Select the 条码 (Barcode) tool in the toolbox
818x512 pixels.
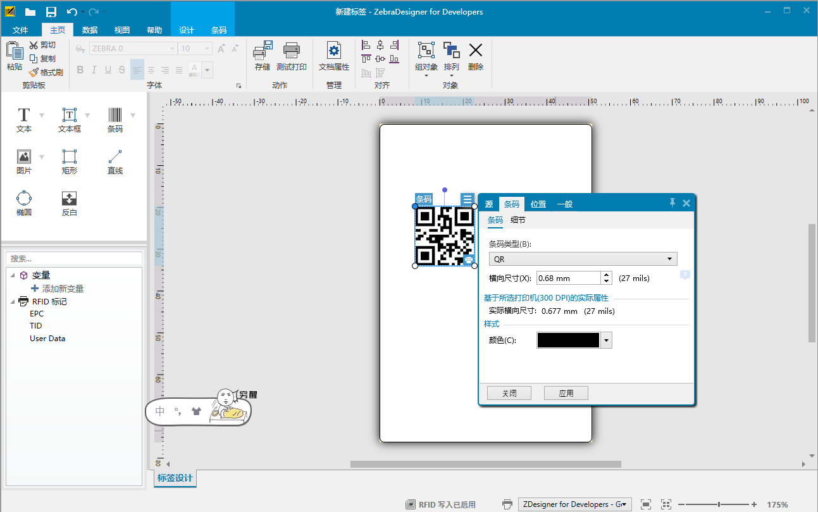(x=115, y=120)
